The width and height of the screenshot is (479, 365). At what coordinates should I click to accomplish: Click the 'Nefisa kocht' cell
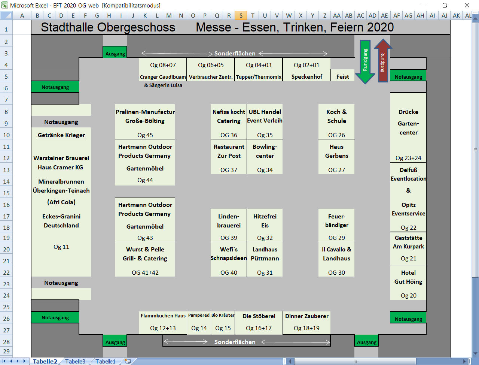(229, 112)
